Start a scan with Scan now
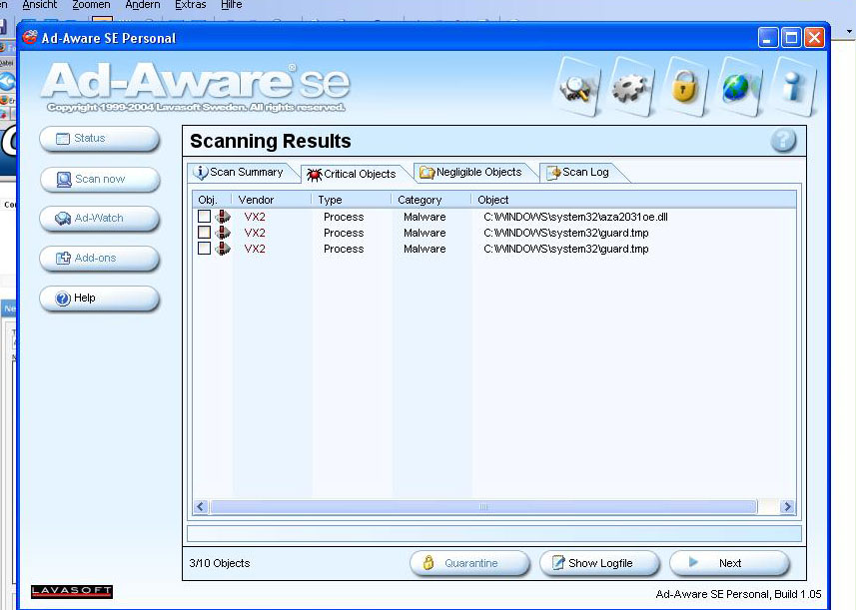Screen dimensions: 856x610 click(99, 179)
